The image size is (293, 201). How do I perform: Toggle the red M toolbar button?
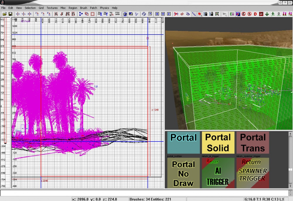(261, 14)
